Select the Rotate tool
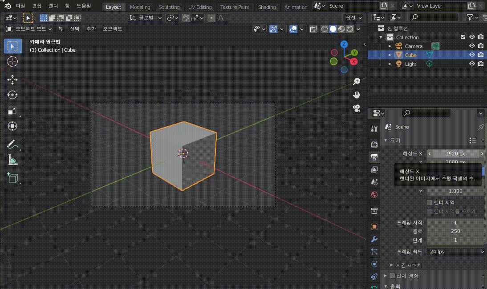The width and height of the screenshot is (487, 289). point(12,95)
